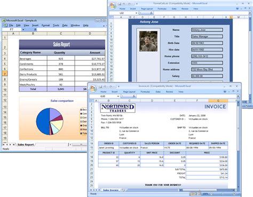Click Help icon in FormatCells window ribbon
The width and height of the screenshot is (253, 197).
coord(238,9)
